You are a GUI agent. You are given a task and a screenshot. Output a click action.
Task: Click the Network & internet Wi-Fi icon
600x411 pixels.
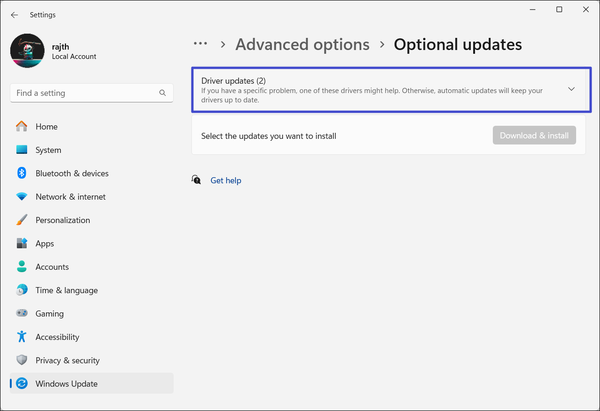pyautogui.click(x=22, y=197)
